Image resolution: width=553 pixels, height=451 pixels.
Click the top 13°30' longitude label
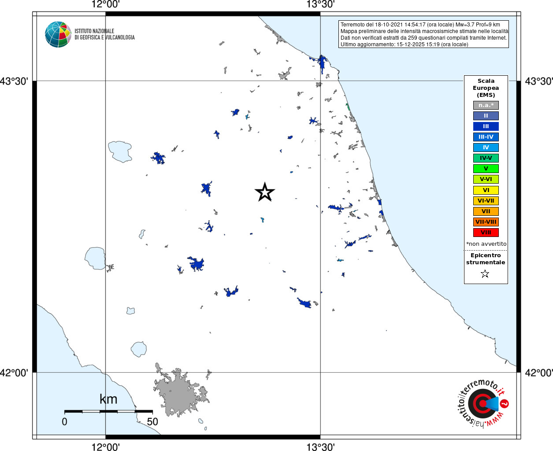coord(320,5)
